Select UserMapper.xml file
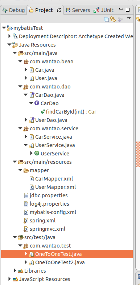This screenshot has width=140, height=285. tap(55, 187)
